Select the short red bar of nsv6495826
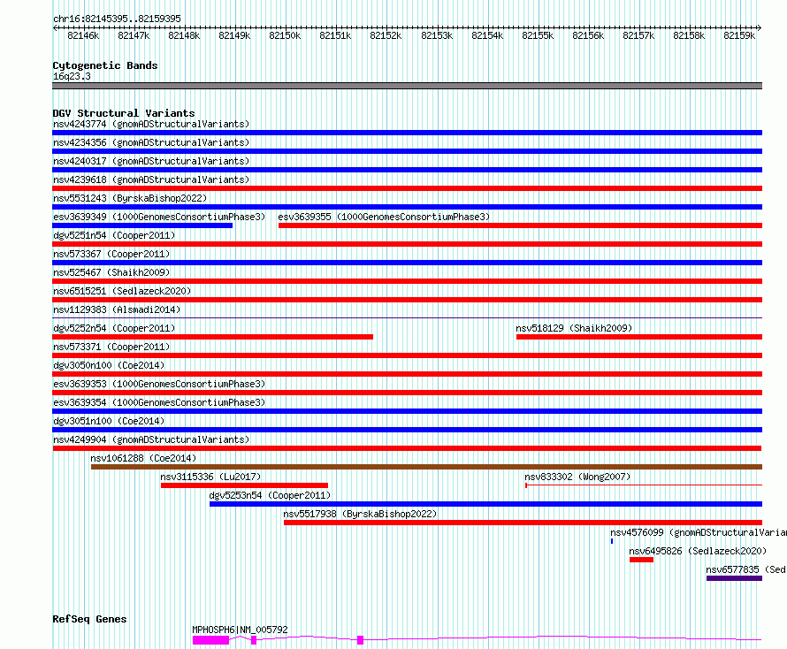787x649 pixels. (641, 561)
